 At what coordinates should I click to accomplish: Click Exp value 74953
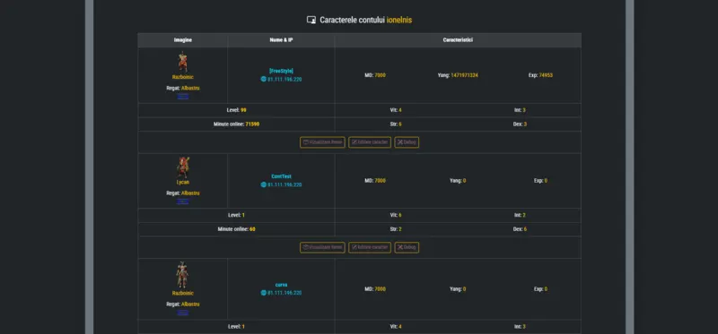(546, 75)
